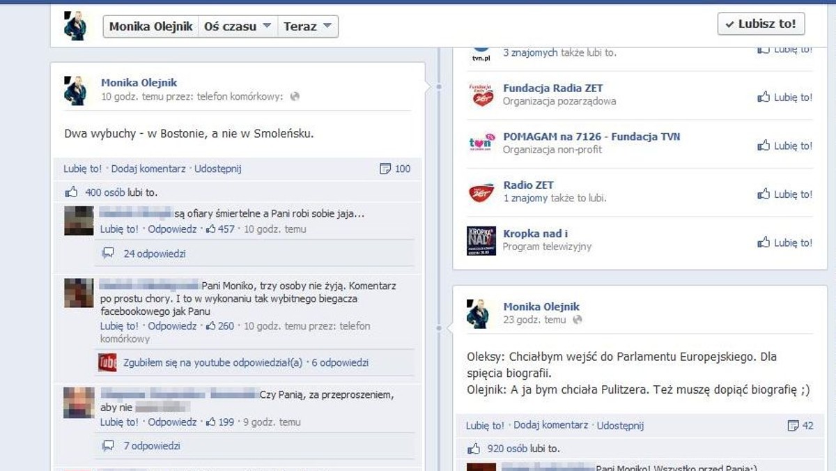Click thumbs-up icon beside 400 osób
This screenshot has height=471, width=836.
(71, 192)
